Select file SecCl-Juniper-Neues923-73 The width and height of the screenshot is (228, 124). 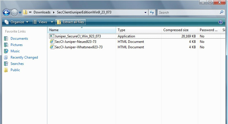click(76, 42)
